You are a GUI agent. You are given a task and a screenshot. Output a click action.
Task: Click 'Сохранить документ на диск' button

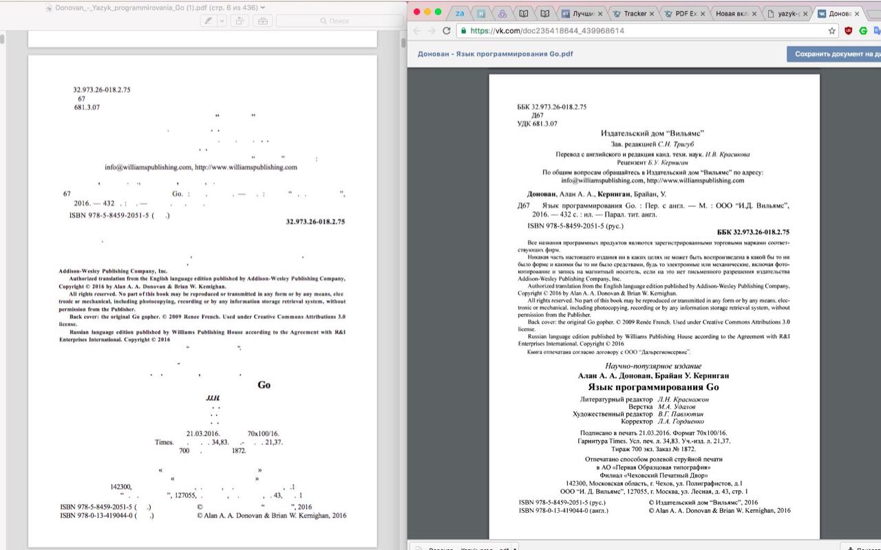[x=834, y=54]
